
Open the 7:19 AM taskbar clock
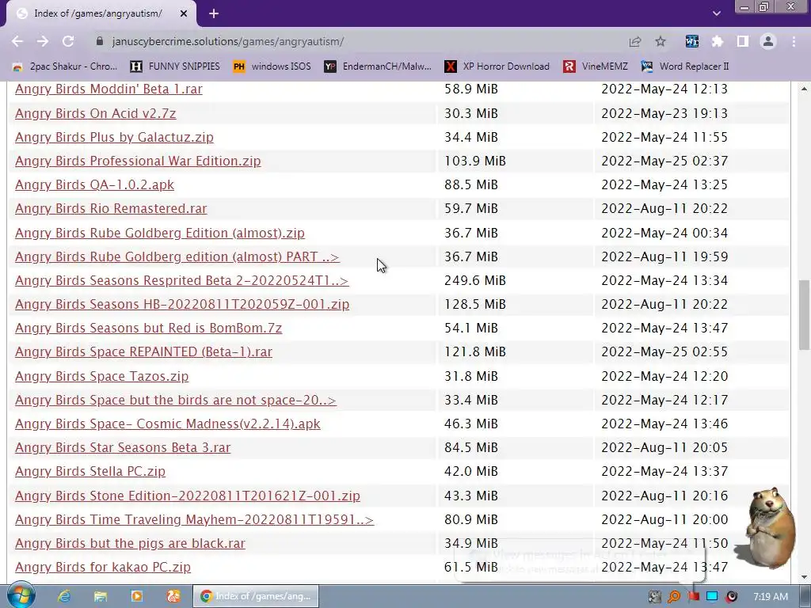[x=771, y=597]
